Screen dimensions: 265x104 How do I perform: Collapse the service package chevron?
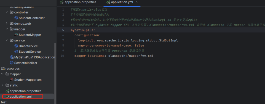(x=7, y=40)
